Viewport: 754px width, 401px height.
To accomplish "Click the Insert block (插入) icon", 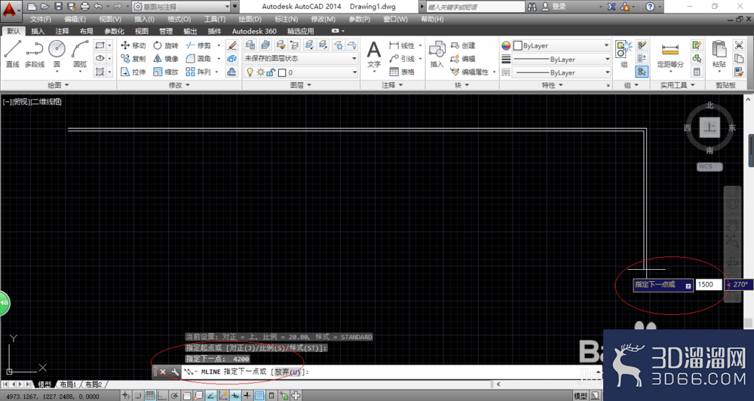I will (x=437, y=54).
